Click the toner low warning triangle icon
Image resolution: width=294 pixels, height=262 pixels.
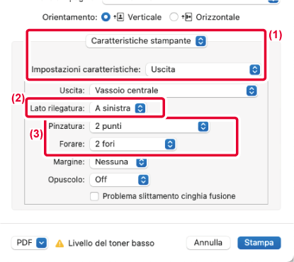(x=60, y=244)
